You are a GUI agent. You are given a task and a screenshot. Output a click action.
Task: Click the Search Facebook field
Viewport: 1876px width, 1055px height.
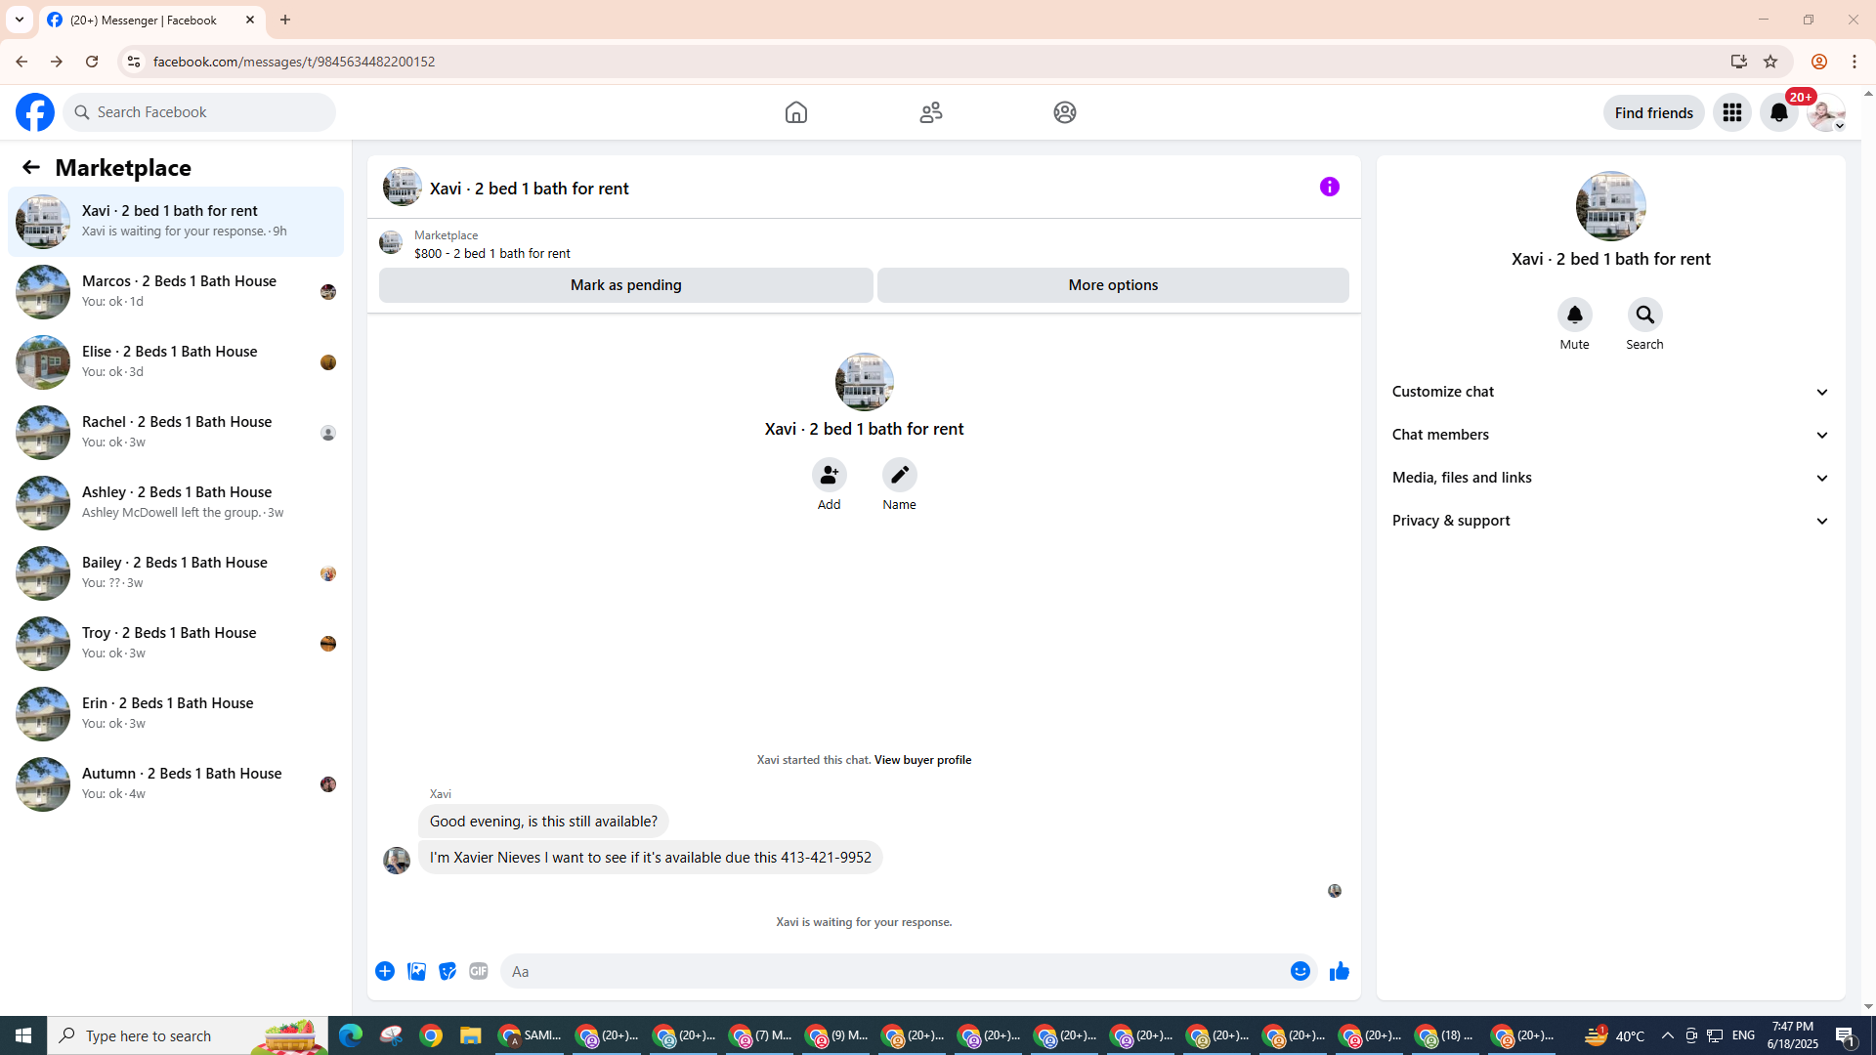(200, 112)
